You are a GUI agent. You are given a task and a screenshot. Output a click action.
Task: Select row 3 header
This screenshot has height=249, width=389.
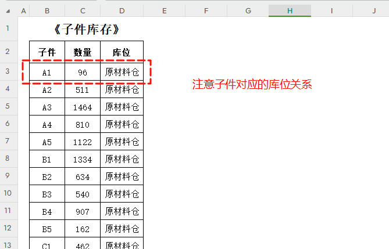8,71
